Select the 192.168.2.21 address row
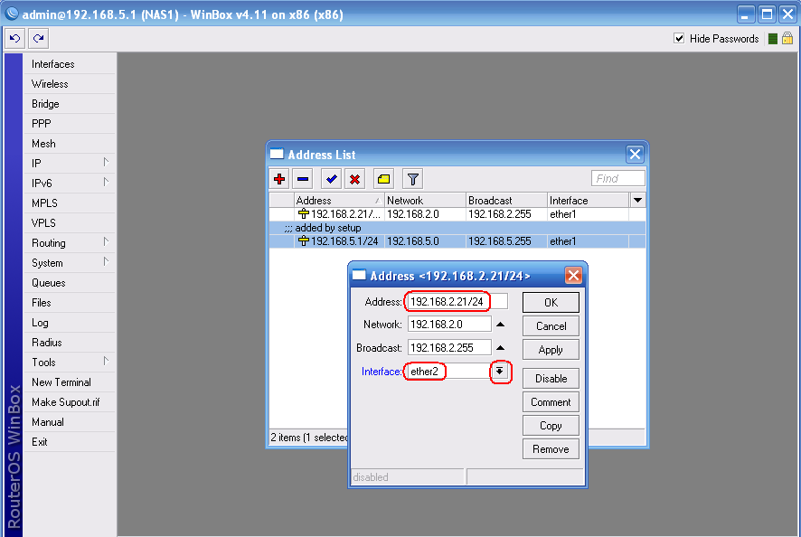 [x=457, y=214]
